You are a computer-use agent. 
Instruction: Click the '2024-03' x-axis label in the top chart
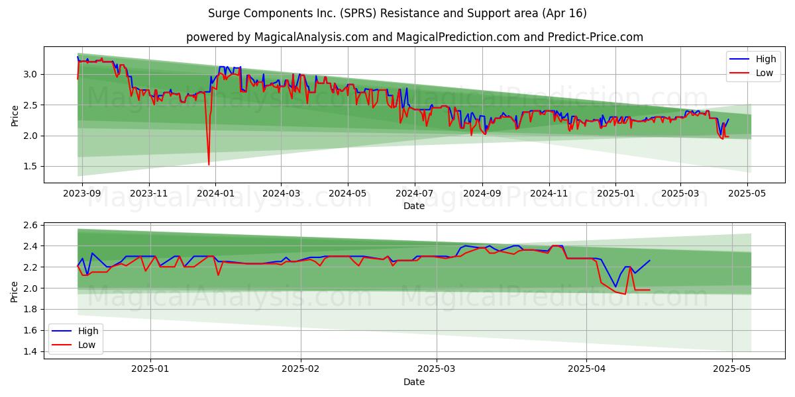tap(281, 195)
